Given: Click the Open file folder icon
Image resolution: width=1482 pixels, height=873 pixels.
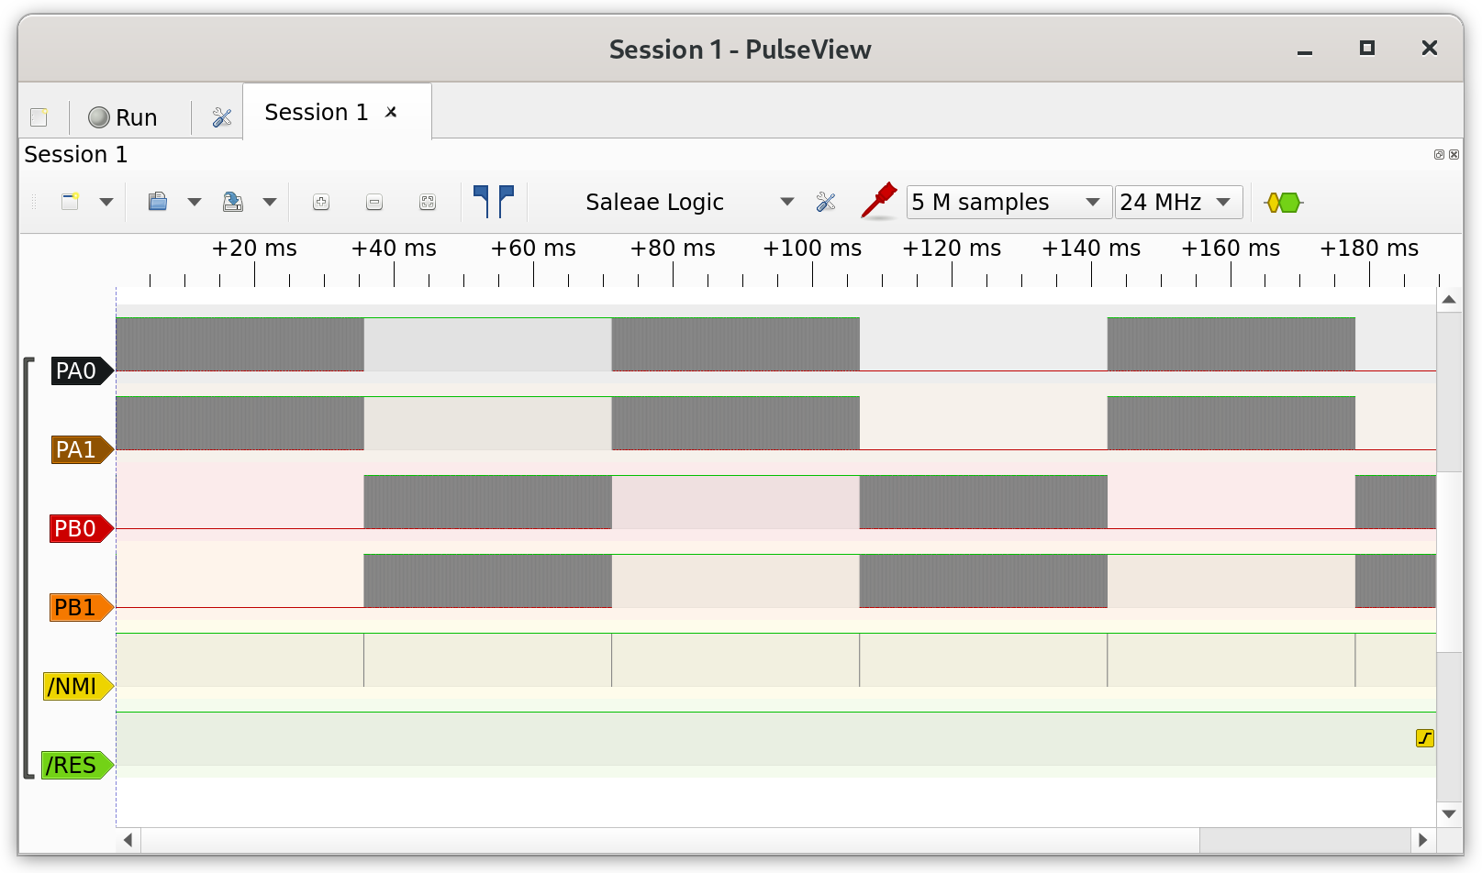Looking at the screenshot, I should pos(158,202).
